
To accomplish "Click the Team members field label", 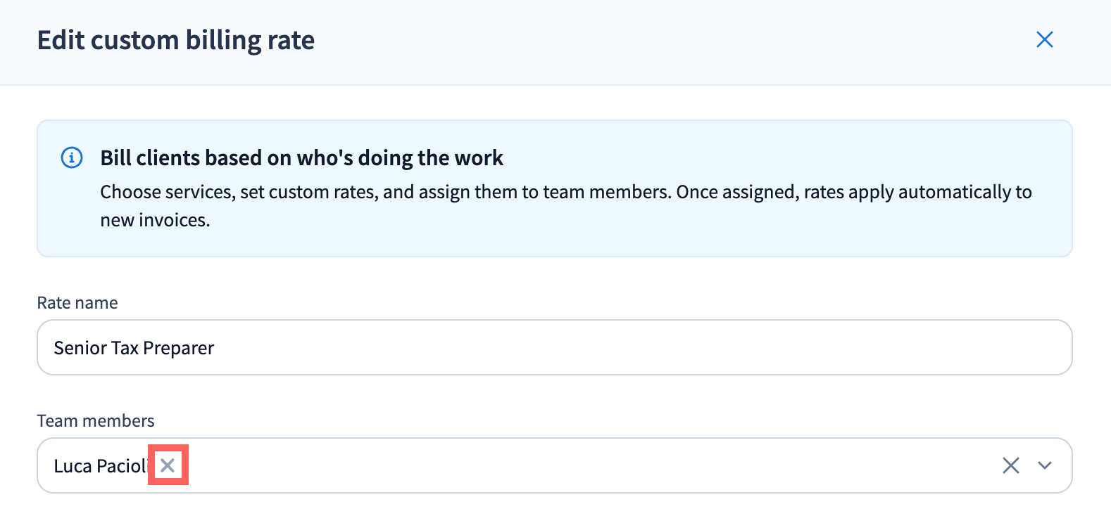I will coord(96,421).
